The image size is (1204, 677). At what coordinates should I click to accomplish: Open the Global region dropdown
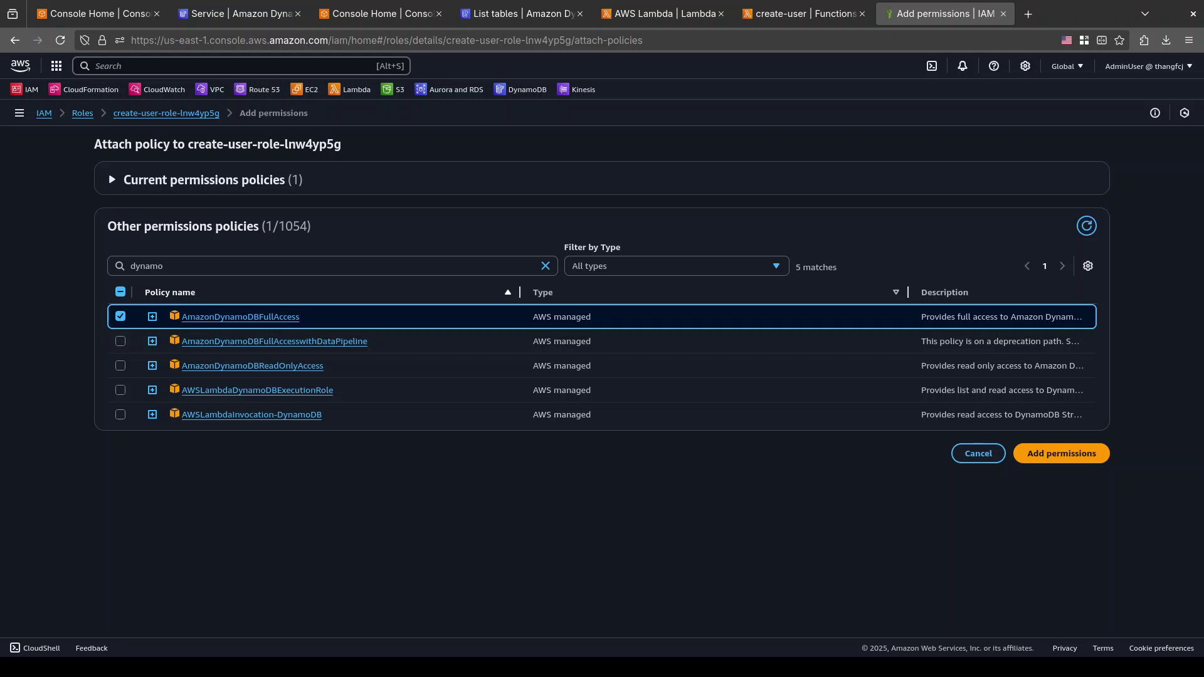tap(1067, 66)
